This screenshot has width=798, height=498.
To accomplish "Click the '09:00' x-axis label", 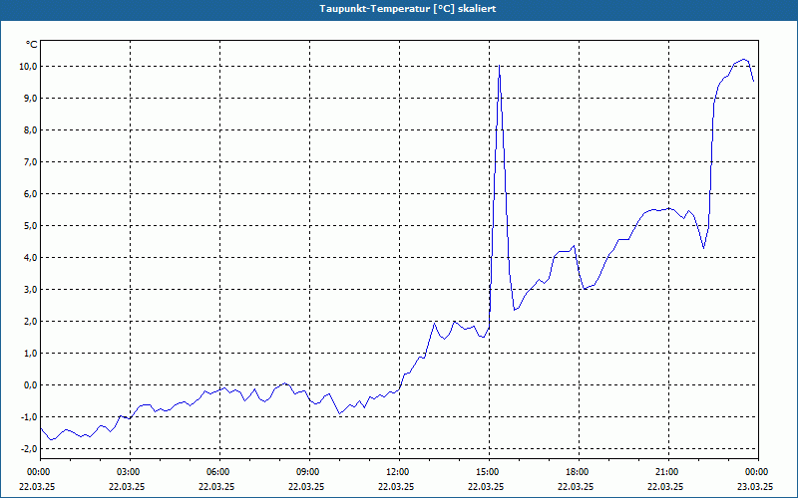I will (307, 472).
